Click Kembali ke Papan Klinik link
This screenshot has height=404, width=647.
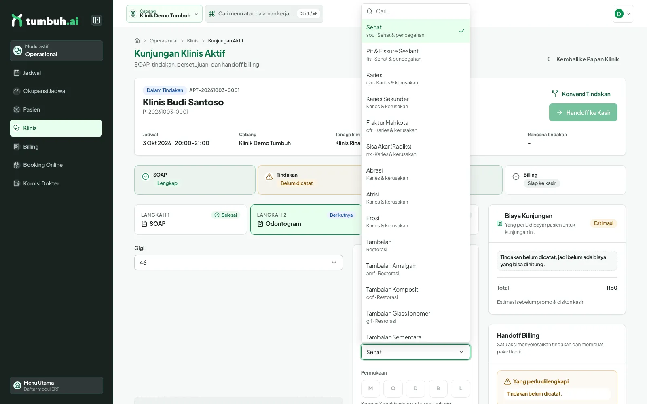pos(583,59)
